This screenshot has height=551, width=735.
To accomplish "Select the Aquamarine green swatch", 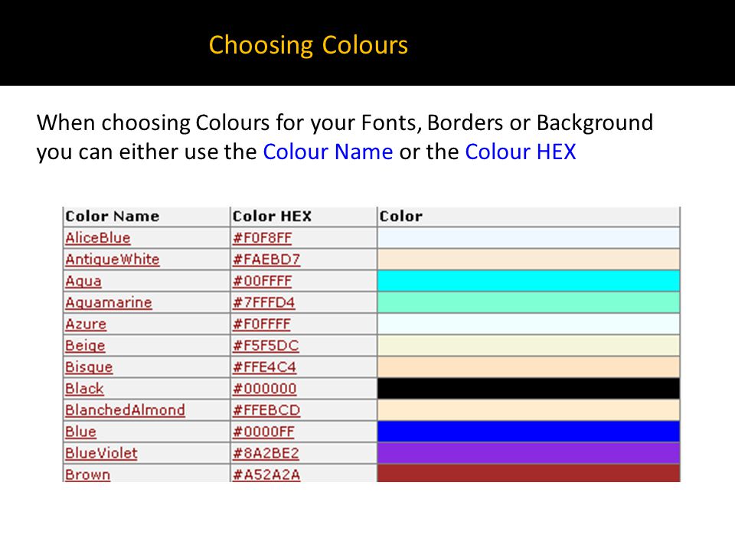I will (528, 303).
